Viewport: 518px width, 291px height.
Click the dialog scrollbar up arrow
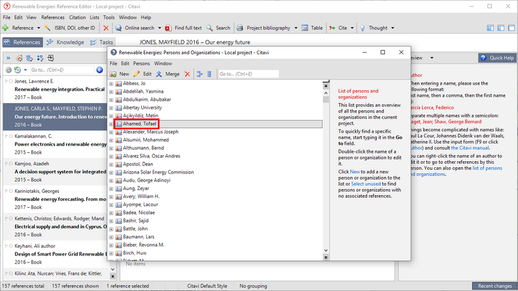tap(326, 93)
